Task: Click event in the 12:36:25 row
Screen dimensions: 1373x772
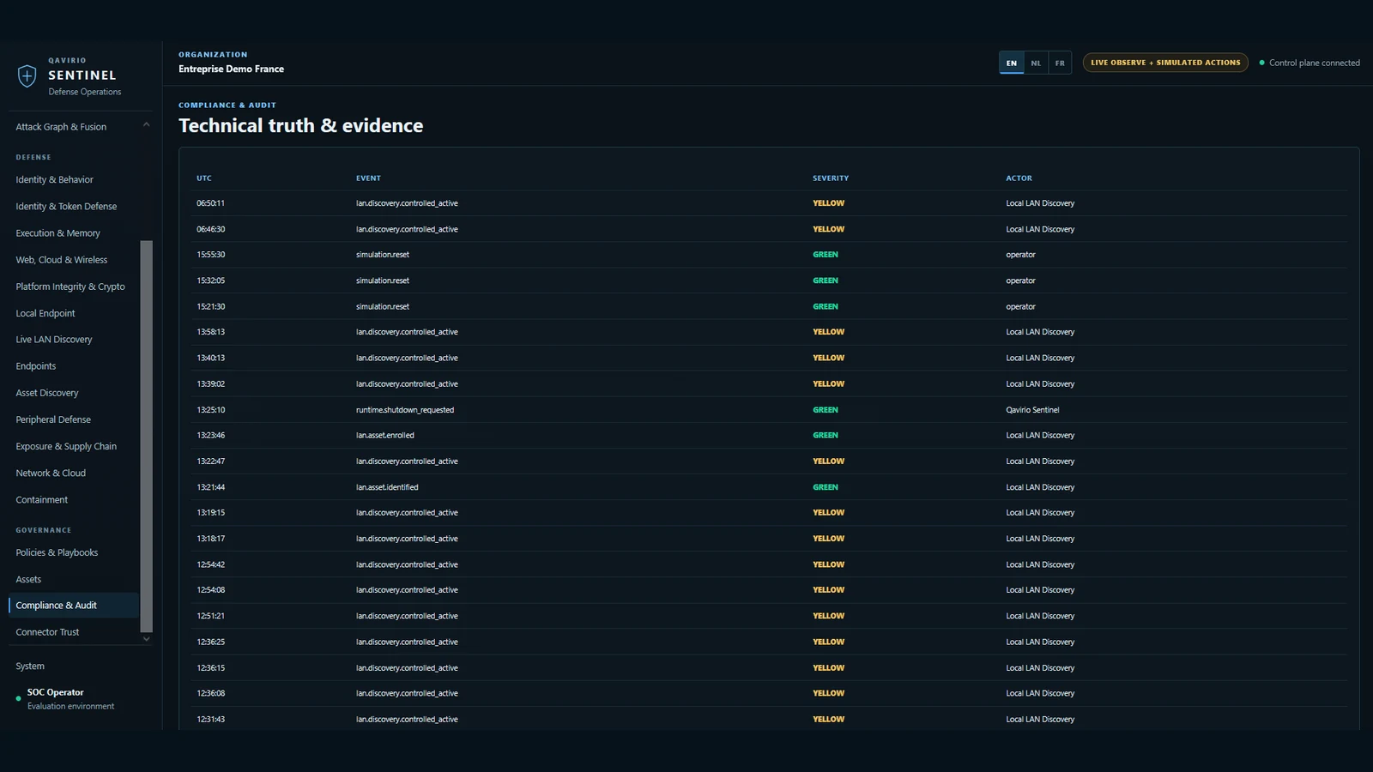Action: coord(408,642)
